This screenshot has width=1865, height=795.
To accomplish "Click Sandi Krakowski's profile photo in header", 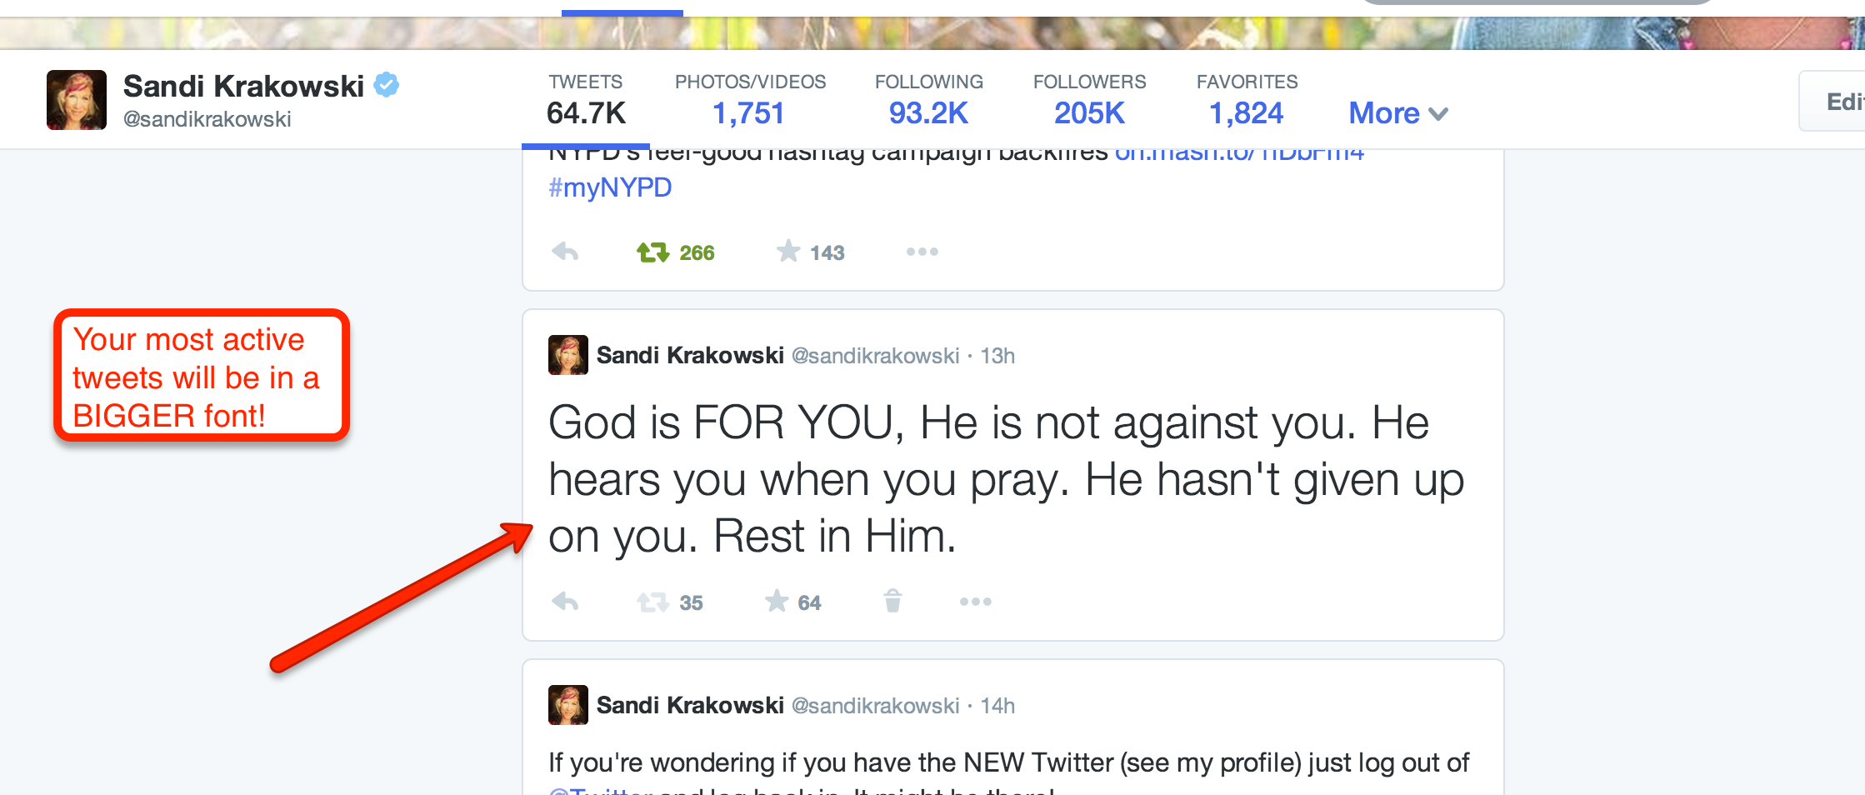I will pos(77,100).
